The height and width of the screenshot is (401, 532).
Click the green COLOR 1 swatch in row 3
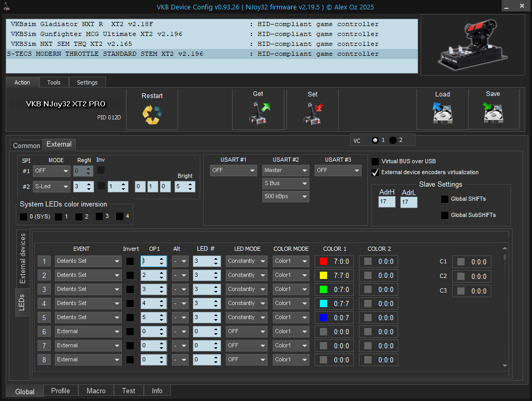pyautogui.click(x=323, y=289)
